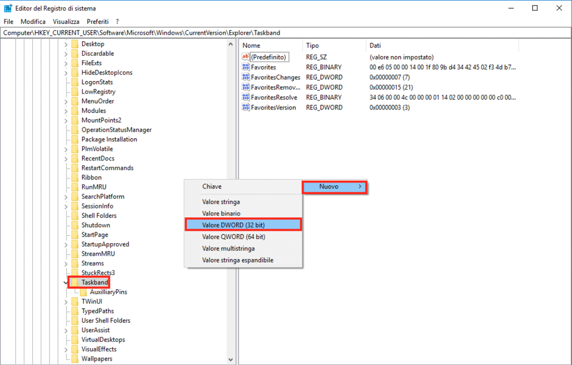The width and height of the screenshot is (572, 365).
Task: Open the Modifica menu
Action: coord(33,21)
